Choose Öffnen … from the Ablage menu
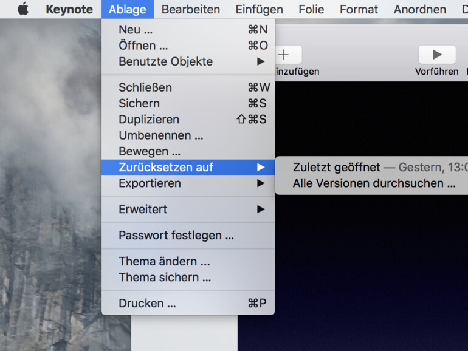Screen dimensions: 468x351 [x=188, y=46]
